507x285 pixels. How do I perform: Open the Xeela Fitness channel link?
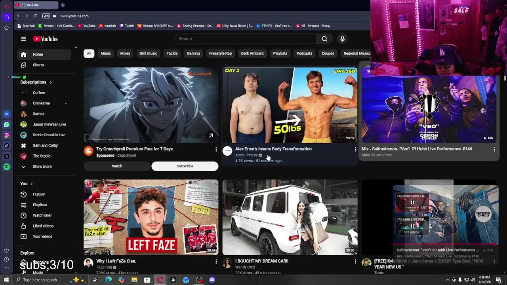(246, 155)
